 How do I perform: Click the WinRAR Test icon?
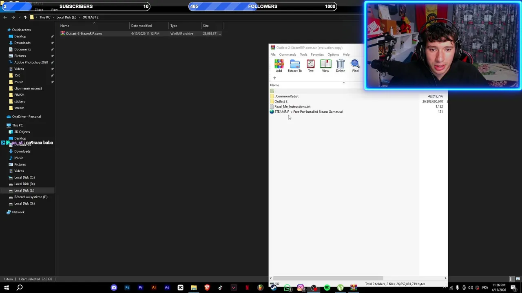(x=311, y=66)
